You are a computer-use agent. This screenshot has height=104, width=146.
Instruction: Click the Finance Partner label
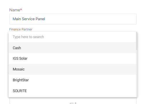[21, 29]
